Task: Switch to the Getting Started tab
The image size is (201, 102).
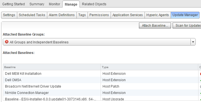Action: [13, 4]
